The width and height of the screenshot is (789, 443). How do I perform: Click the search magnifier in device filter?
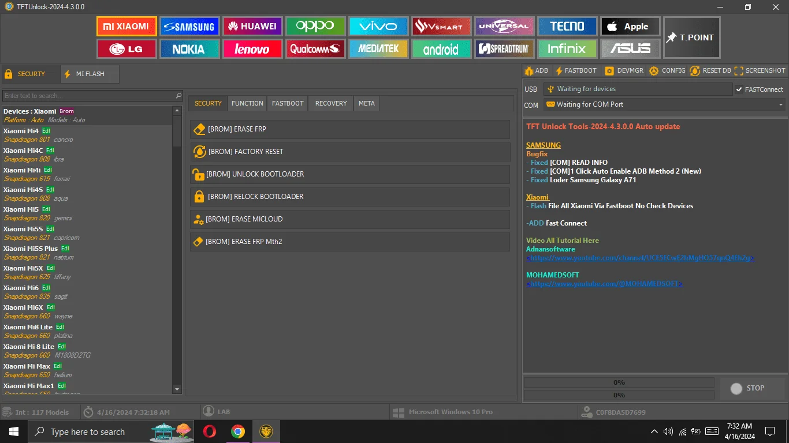click(178, 96)
